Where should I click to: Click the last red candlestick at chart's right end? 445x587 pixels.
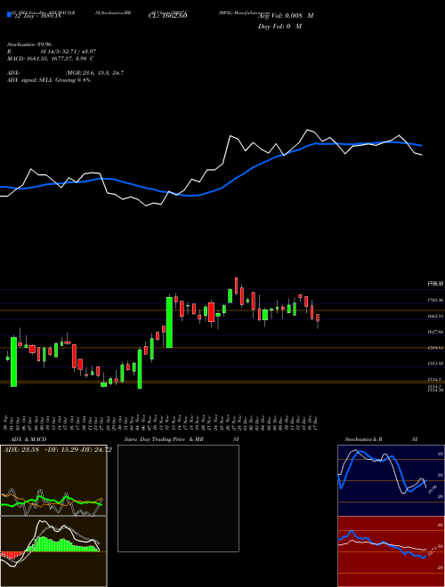(318, 318)
